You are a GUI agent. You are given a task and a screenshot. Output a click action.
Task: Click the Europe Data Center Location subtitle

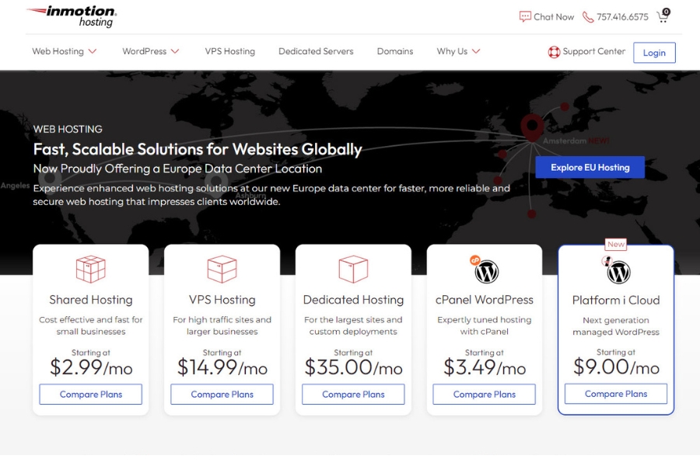click(x=177, y=169)
